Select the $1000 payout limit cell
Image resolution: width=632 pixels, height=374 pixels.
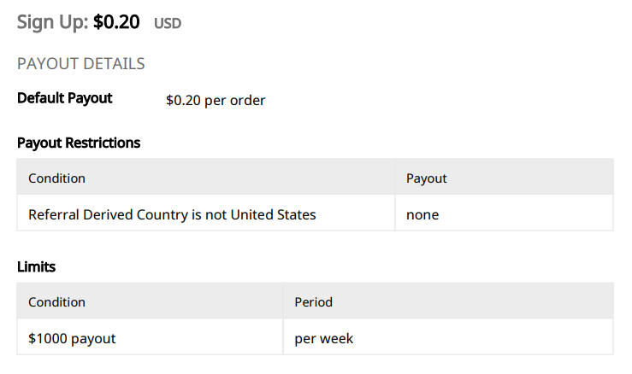click(150, 337)
